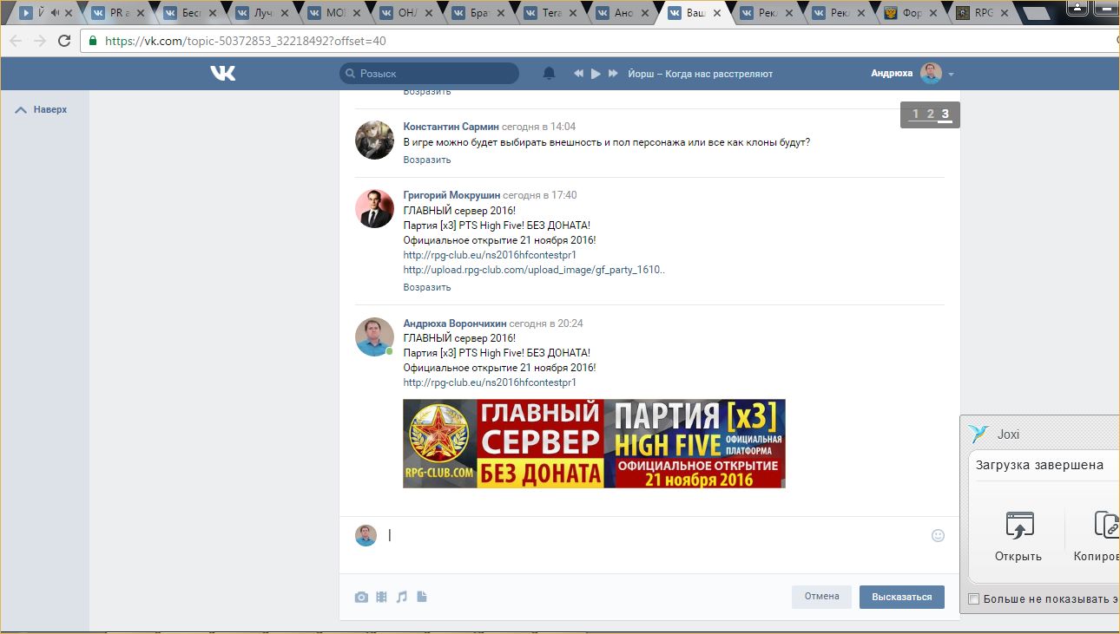This screenshot has width=1120, height=634.
Task: Attach an audio track with note icon
Action: tap(401, 597)
